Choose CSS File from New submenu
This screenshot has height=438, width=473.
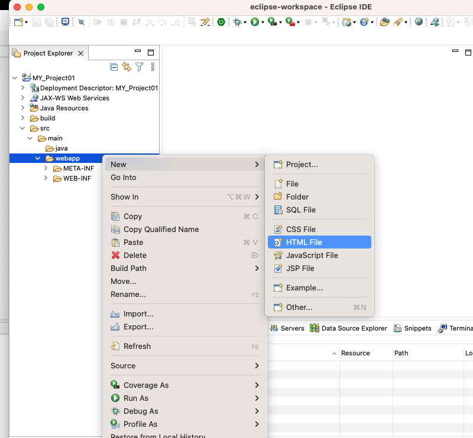click(319, 229)
